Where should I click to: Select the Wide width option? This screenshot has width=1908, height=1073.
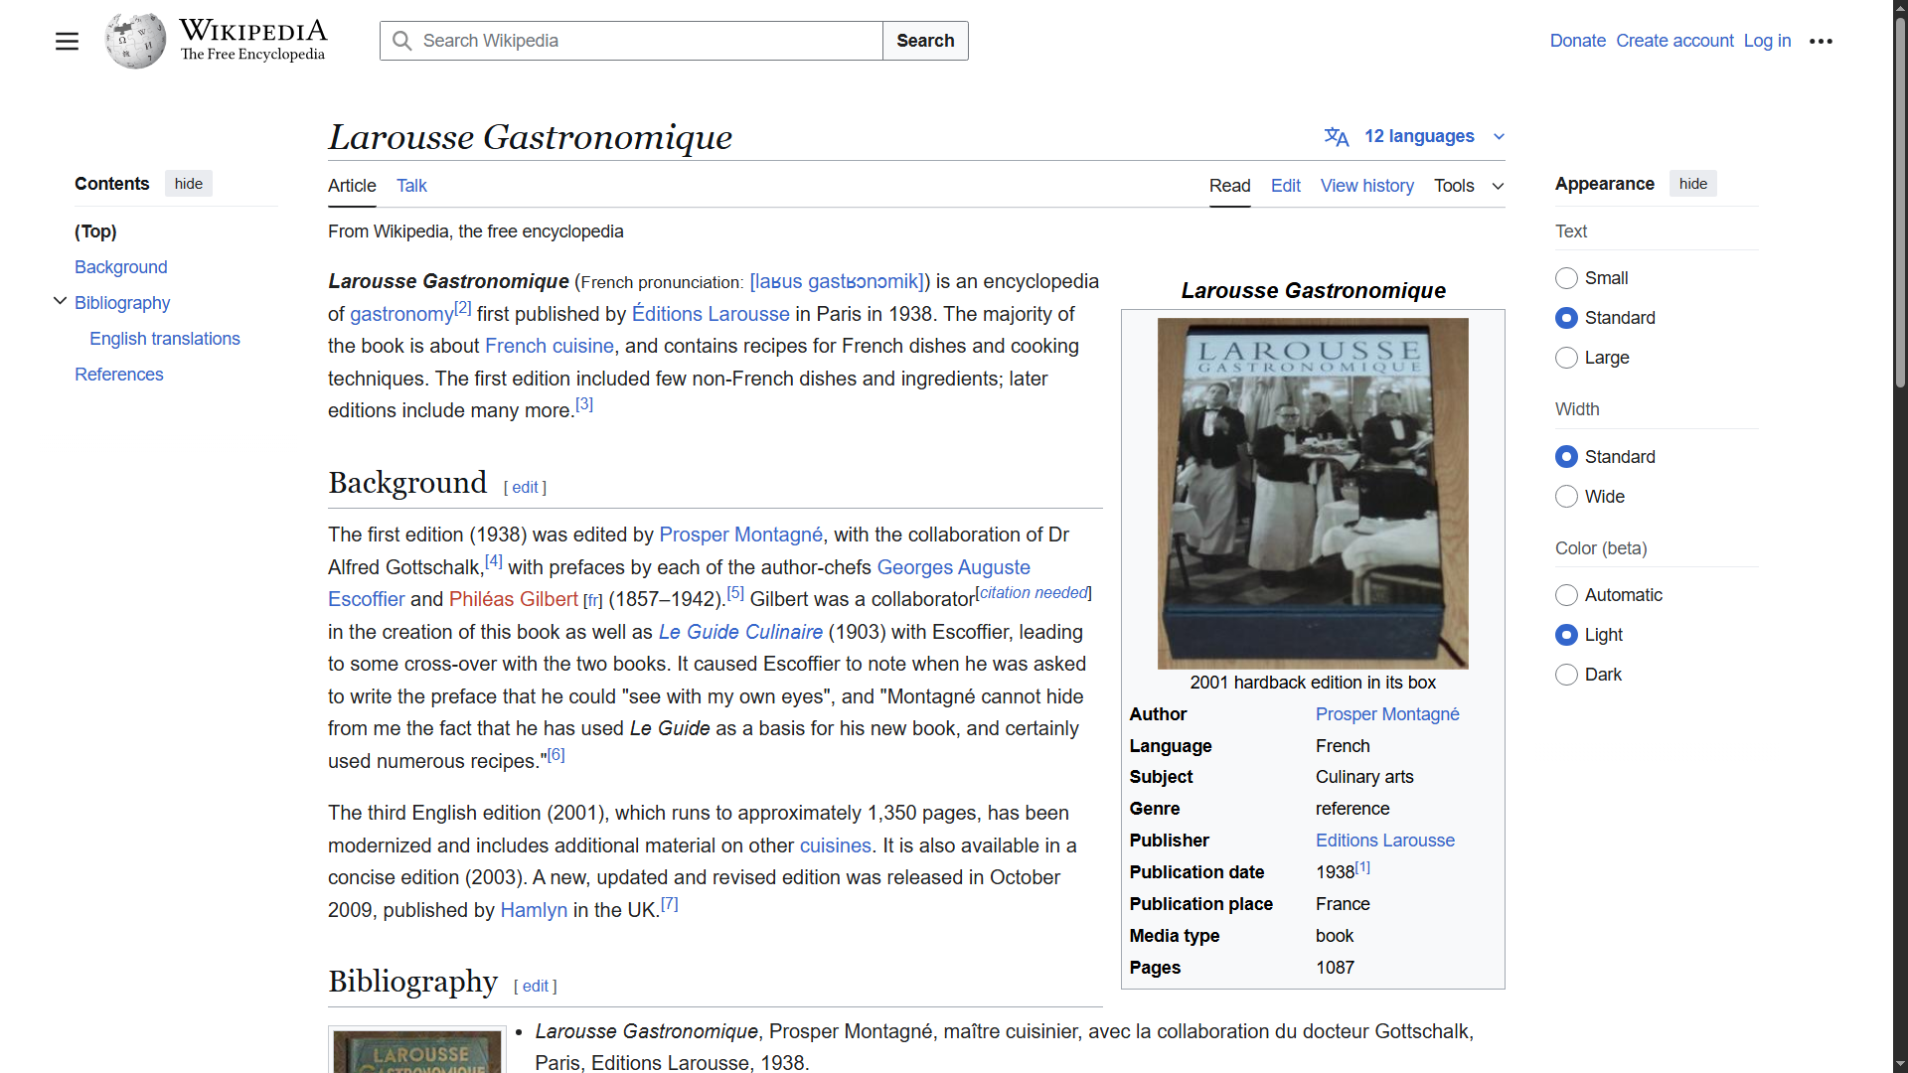click(1566, 497)
